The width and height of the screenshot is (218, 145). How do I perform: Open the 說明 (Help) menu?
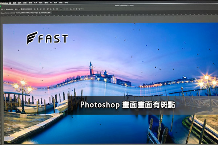[66, 3]
